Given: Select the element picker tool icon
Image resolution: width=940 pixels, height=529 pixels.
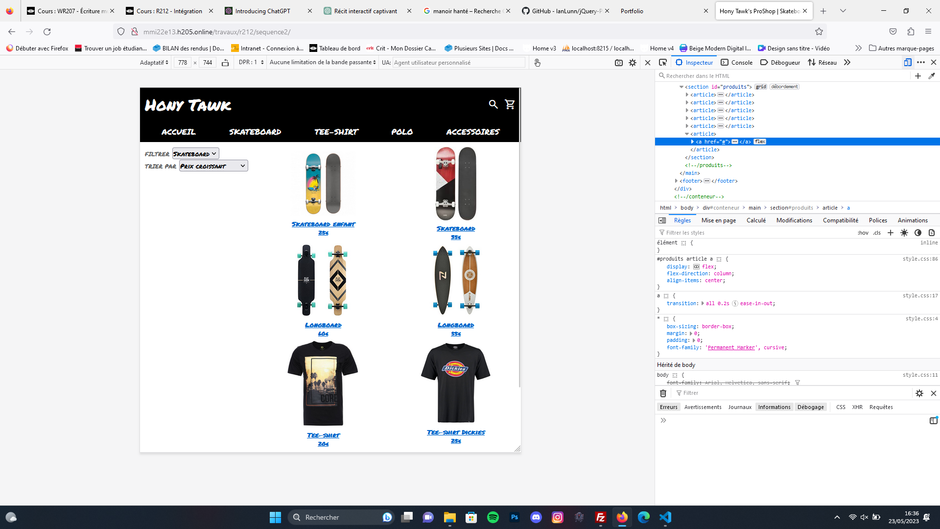Looking at the screenshot, I should tap(663, 62).
